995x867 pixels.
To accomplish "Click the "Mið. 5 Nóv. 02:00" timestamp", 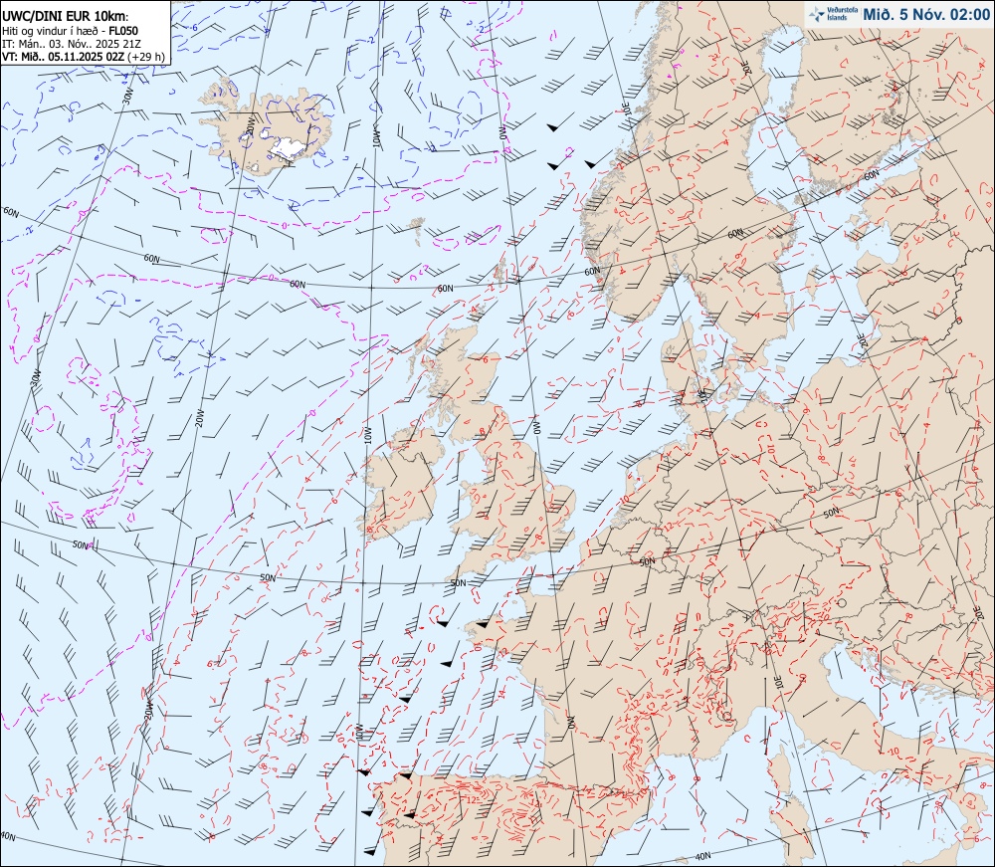I will pyautogui.click(x=926, y=15).
